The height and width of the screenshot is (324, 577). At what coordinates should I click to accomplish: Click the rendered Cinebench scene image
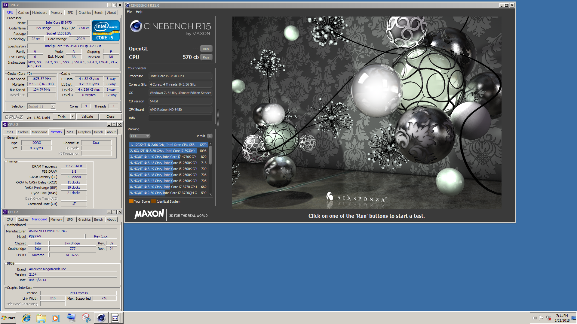point(367,112)
